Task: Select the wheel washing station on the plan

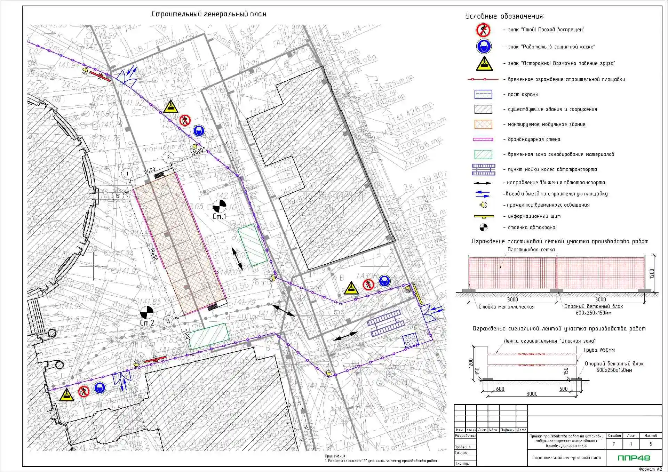Action: tap(385, 323)
